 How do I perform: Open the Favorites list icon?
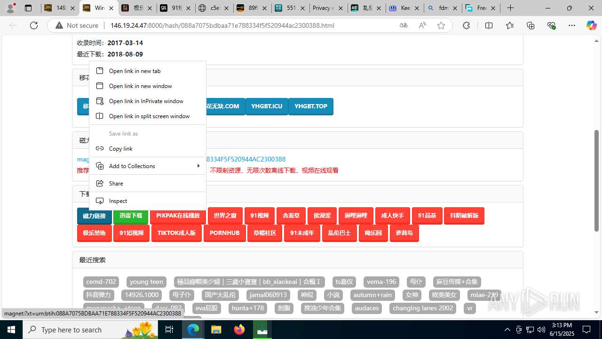coord(510,25)
